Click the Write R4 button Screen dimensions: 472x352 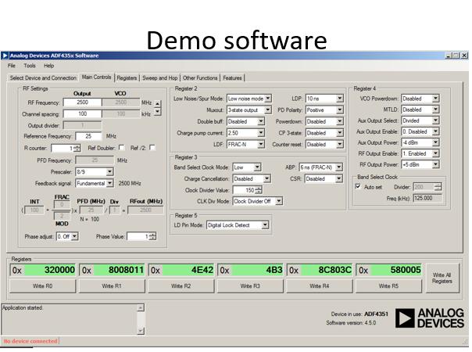(320, 286)
